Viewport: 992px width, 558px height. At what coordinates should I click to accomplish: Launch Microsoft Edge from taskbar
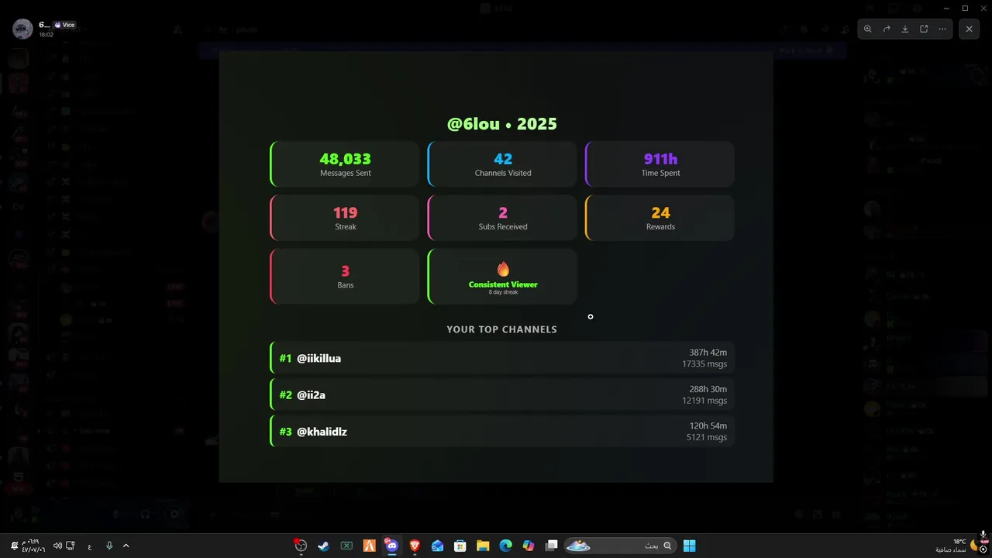point(505,546)
